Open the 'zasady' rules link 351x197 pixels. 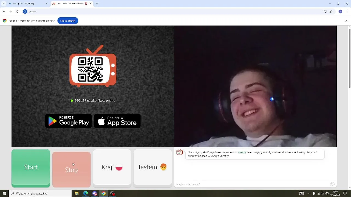(242, 152)
